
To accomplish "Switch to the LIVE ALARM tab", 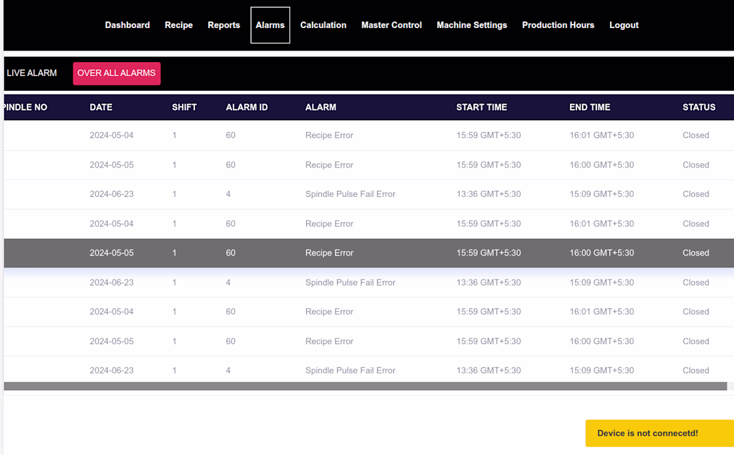I will point(32,73).
